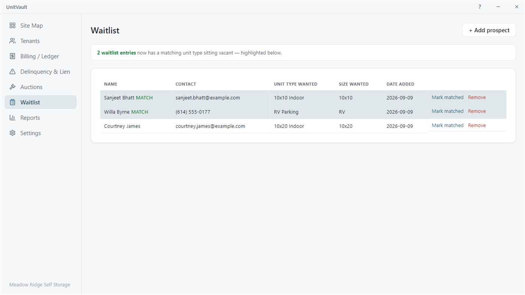Click the Contact column header
Image resolution: width=525 pixels, height=295 pixels.
186,84
